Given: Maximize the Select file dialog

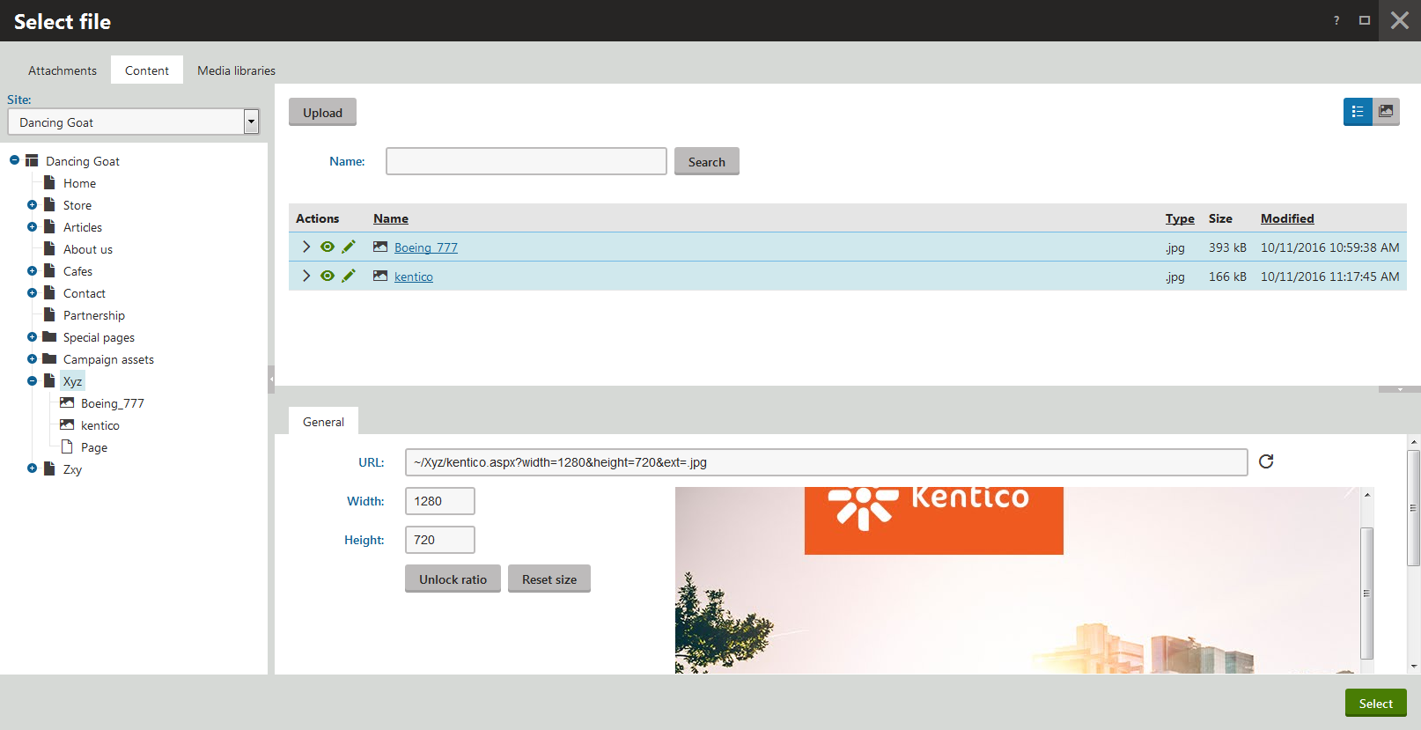Looking at the screenshot, I should click(1365, 20).
